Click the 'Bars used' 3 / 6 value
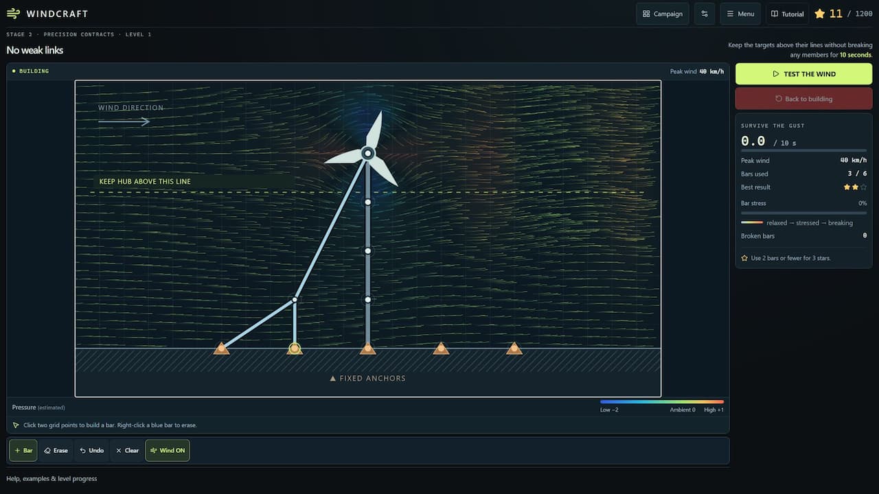The image size is (879, 494). [x=856, y=174]
